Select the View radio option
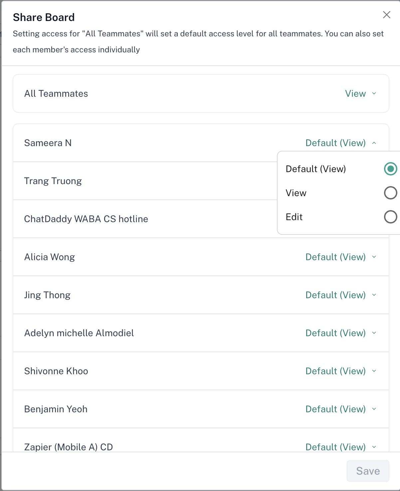 pos(390,193)
